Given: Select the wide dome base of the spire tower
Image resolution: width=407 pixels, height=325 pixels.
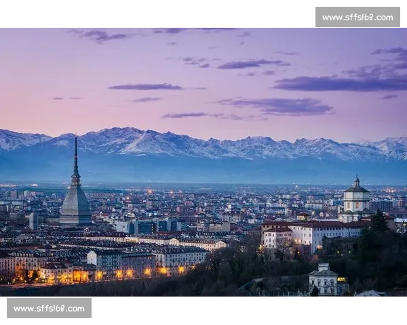Looking at the screenshot, I should point(75,204).
